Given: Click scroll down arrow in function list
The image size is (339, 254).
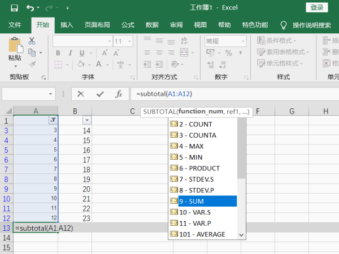Looking at the screenshot, I should coord(241,235).
